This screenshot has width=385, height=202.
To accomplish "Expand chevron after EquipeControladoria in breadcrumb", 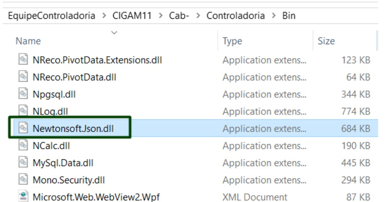I will 104,16.
